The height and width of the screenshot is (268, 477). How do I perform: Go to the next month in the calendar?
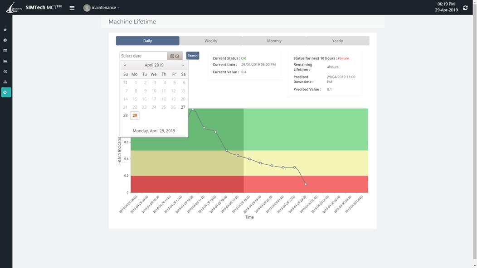183,65
